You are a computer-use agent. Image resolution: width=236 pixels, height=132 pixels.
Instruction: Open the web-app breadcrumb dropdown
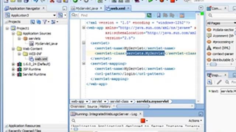(87, 102)
